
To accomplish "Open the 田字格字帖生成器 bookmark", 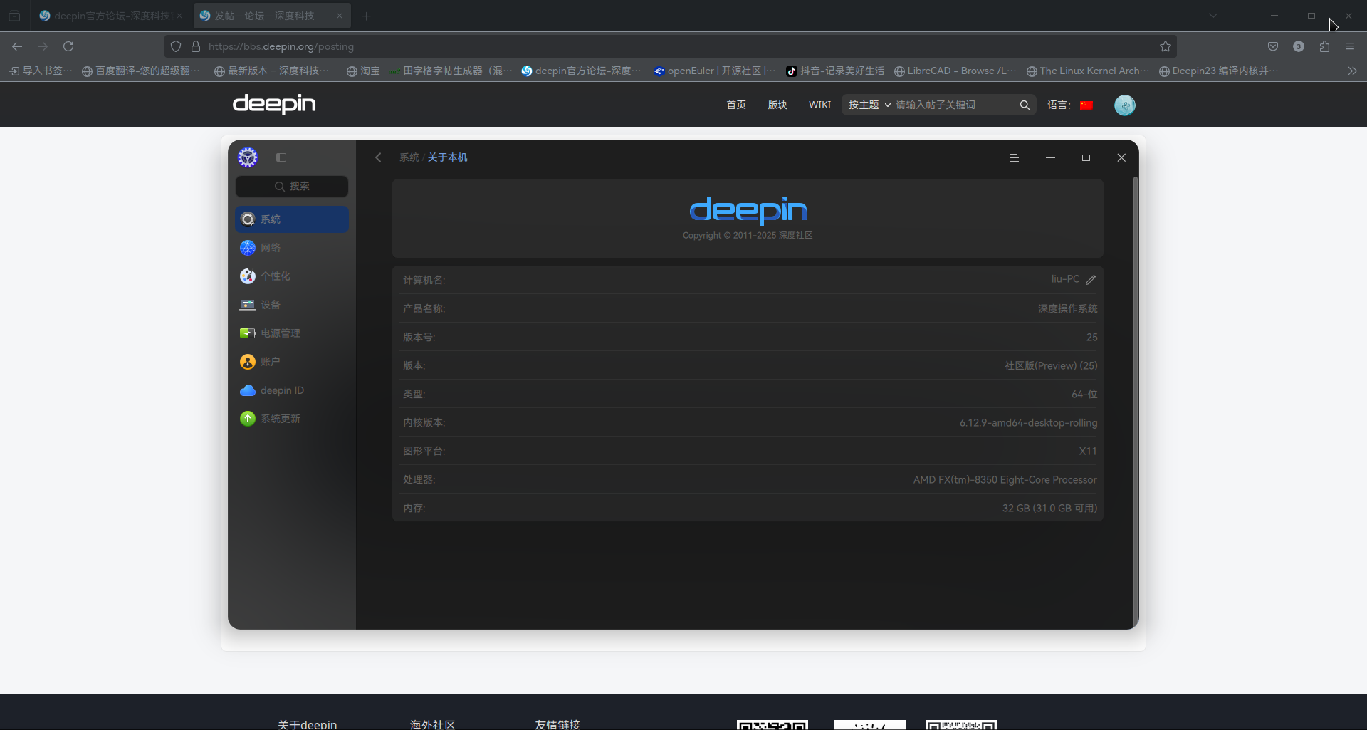I will 451,71.
